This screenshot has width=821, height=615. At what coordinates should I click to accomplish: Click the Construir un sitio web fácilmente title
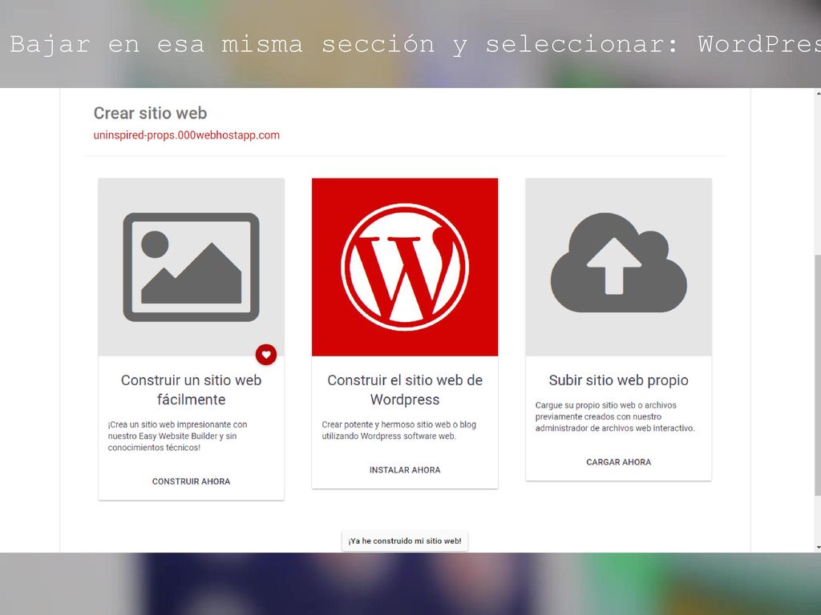pos(191,390)
